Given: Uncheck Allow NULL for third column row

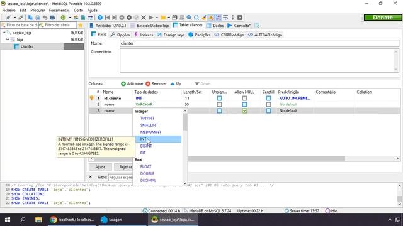Looking at the screenshot, I should tap(244, 110).
